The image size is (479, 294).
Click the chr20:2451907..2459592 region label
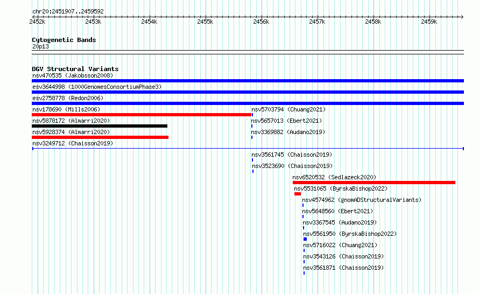click(68, 11)
